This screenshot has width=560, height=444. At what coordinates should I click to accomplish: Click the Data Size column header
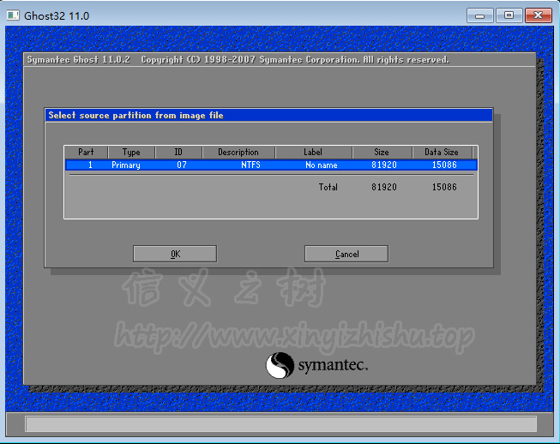[x=442, y=153]
